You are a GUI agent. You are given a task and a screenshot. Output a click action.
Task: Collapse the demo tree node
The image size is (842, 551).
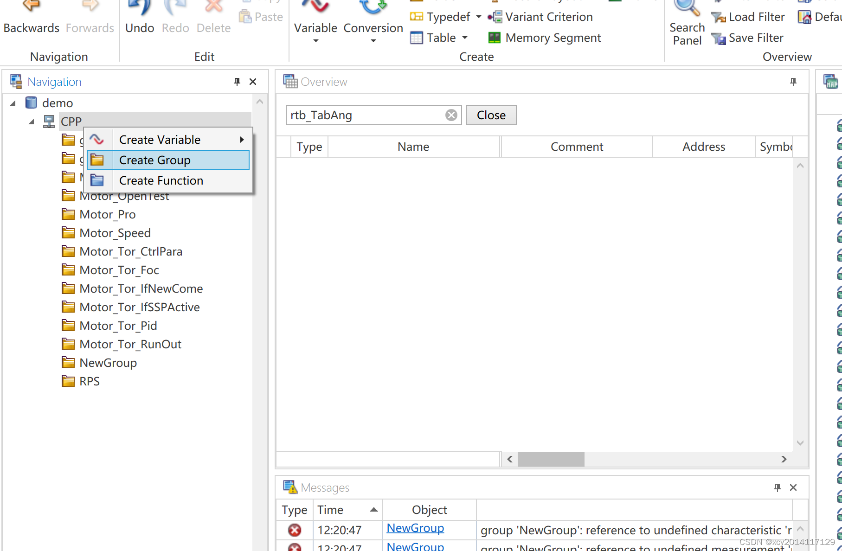[13, 103]
